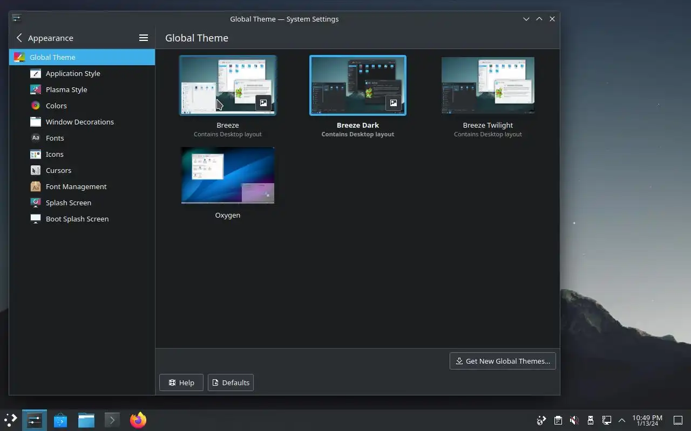Open Window Decorations settings
Screen dimensions: 691x431
coord(82,122)
